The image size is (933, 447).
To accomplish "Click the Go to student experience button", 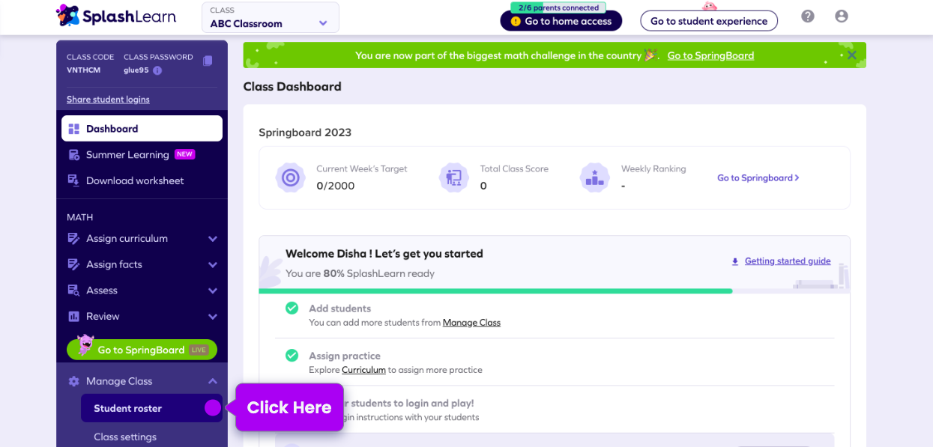I will pos(708,21).
